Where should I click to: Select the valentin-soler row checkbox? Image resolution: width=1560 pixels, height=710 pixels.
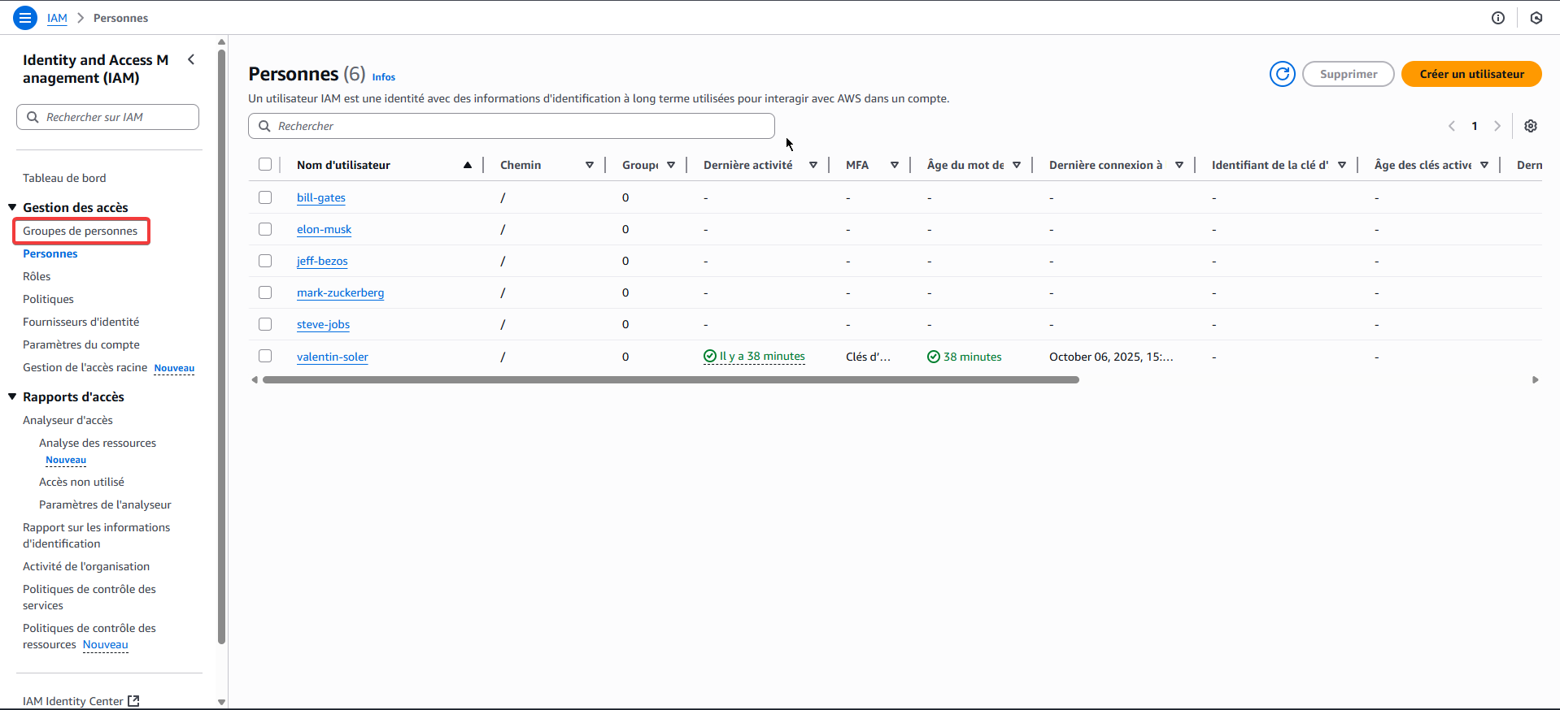point(265,356)
